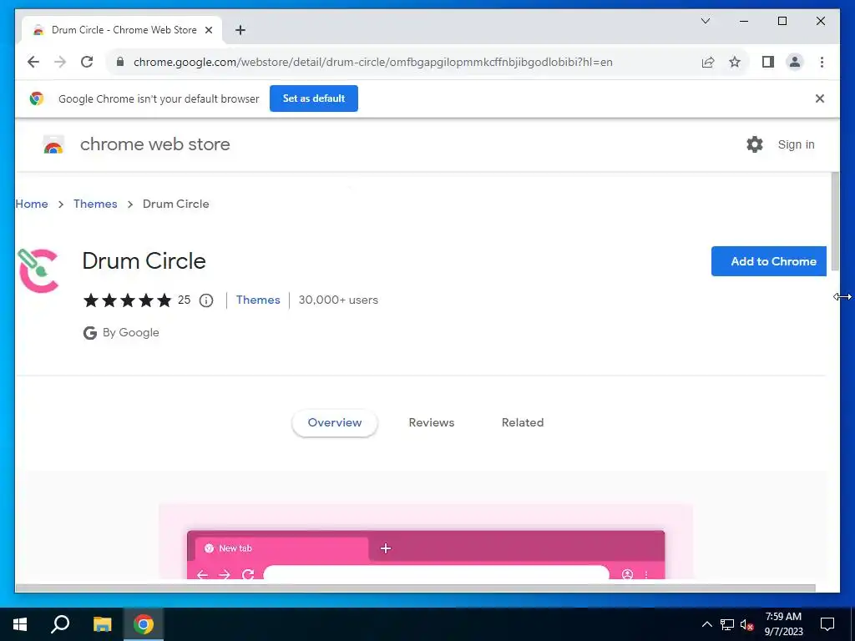The width and height of the screenshot is (855, 641).
Task: Go to Home in the breadcrumb
Action: click(32, 204)
